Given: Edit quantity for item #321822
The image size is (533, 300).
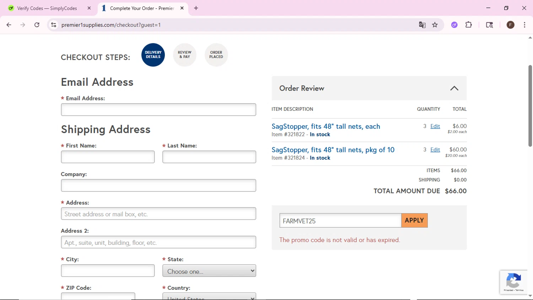Looking at the screenshot, I should click(x=435, y=126).
